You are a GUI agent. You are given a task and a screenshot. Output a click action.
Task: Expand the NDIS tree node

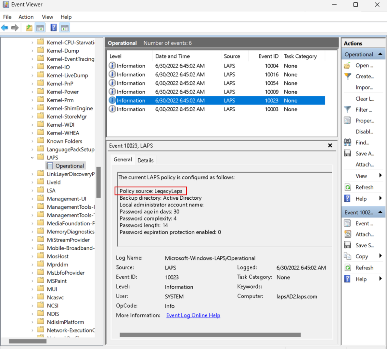(32, 314)
